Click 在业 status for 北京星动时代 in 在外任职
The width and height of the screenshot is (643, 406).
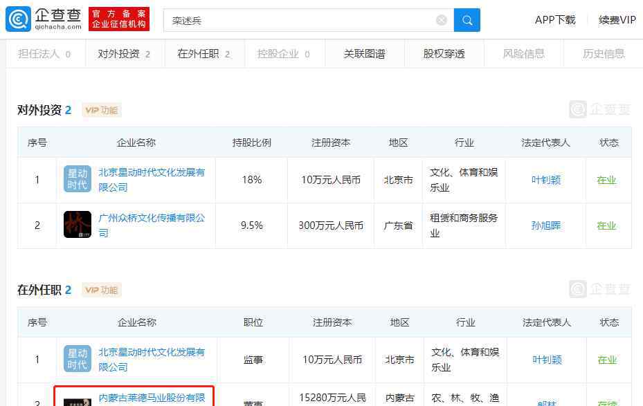pyautogui.click(x=607, y=360)
